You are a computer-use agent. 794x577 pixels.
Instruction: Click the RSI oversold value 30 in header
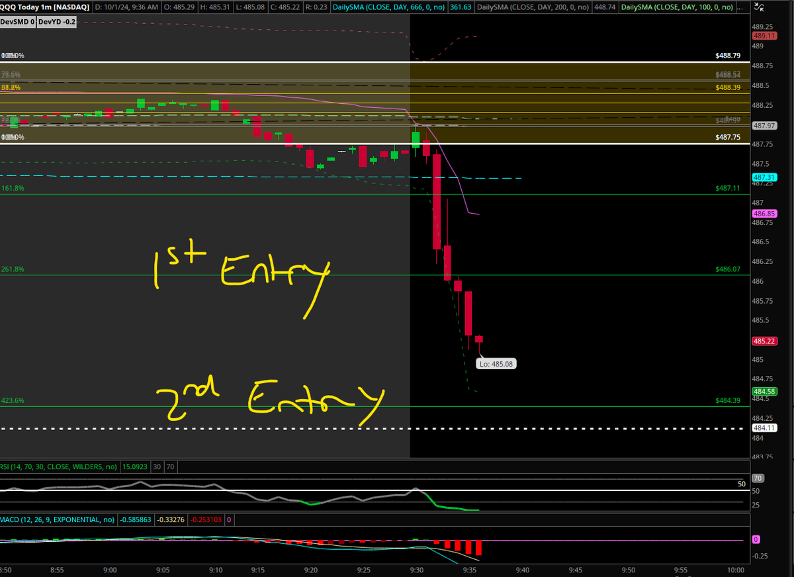click(157, 466)
